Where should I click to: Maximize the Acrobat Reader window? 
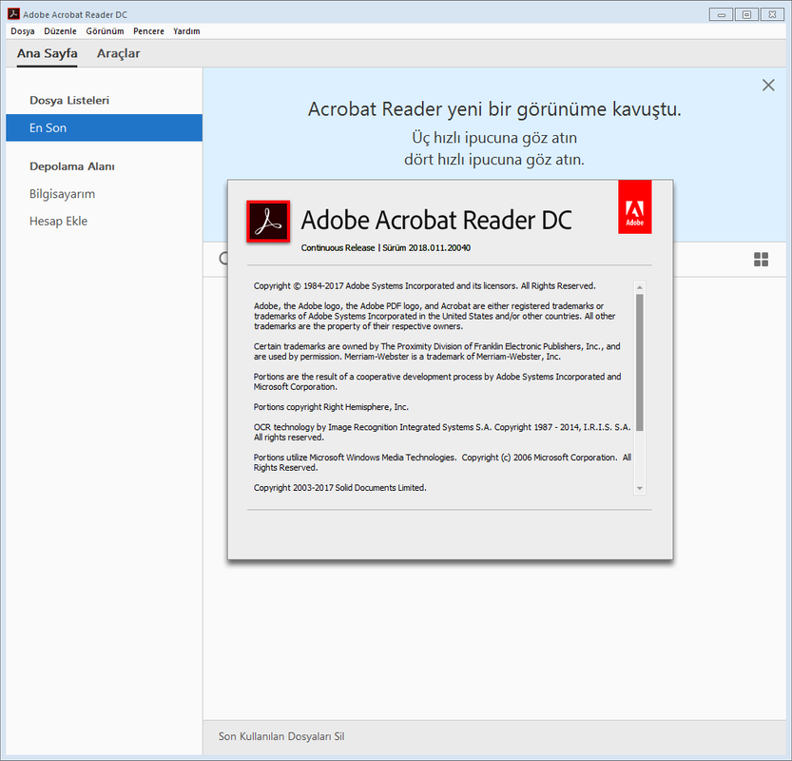tap(746, 14)
